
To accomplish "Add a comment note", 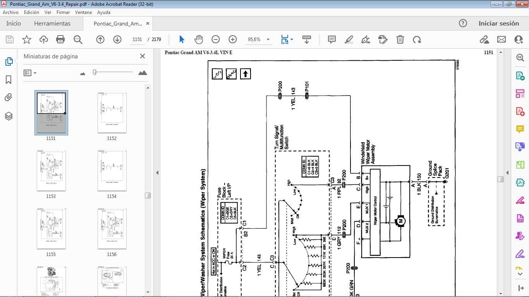I will coord(332,39).
